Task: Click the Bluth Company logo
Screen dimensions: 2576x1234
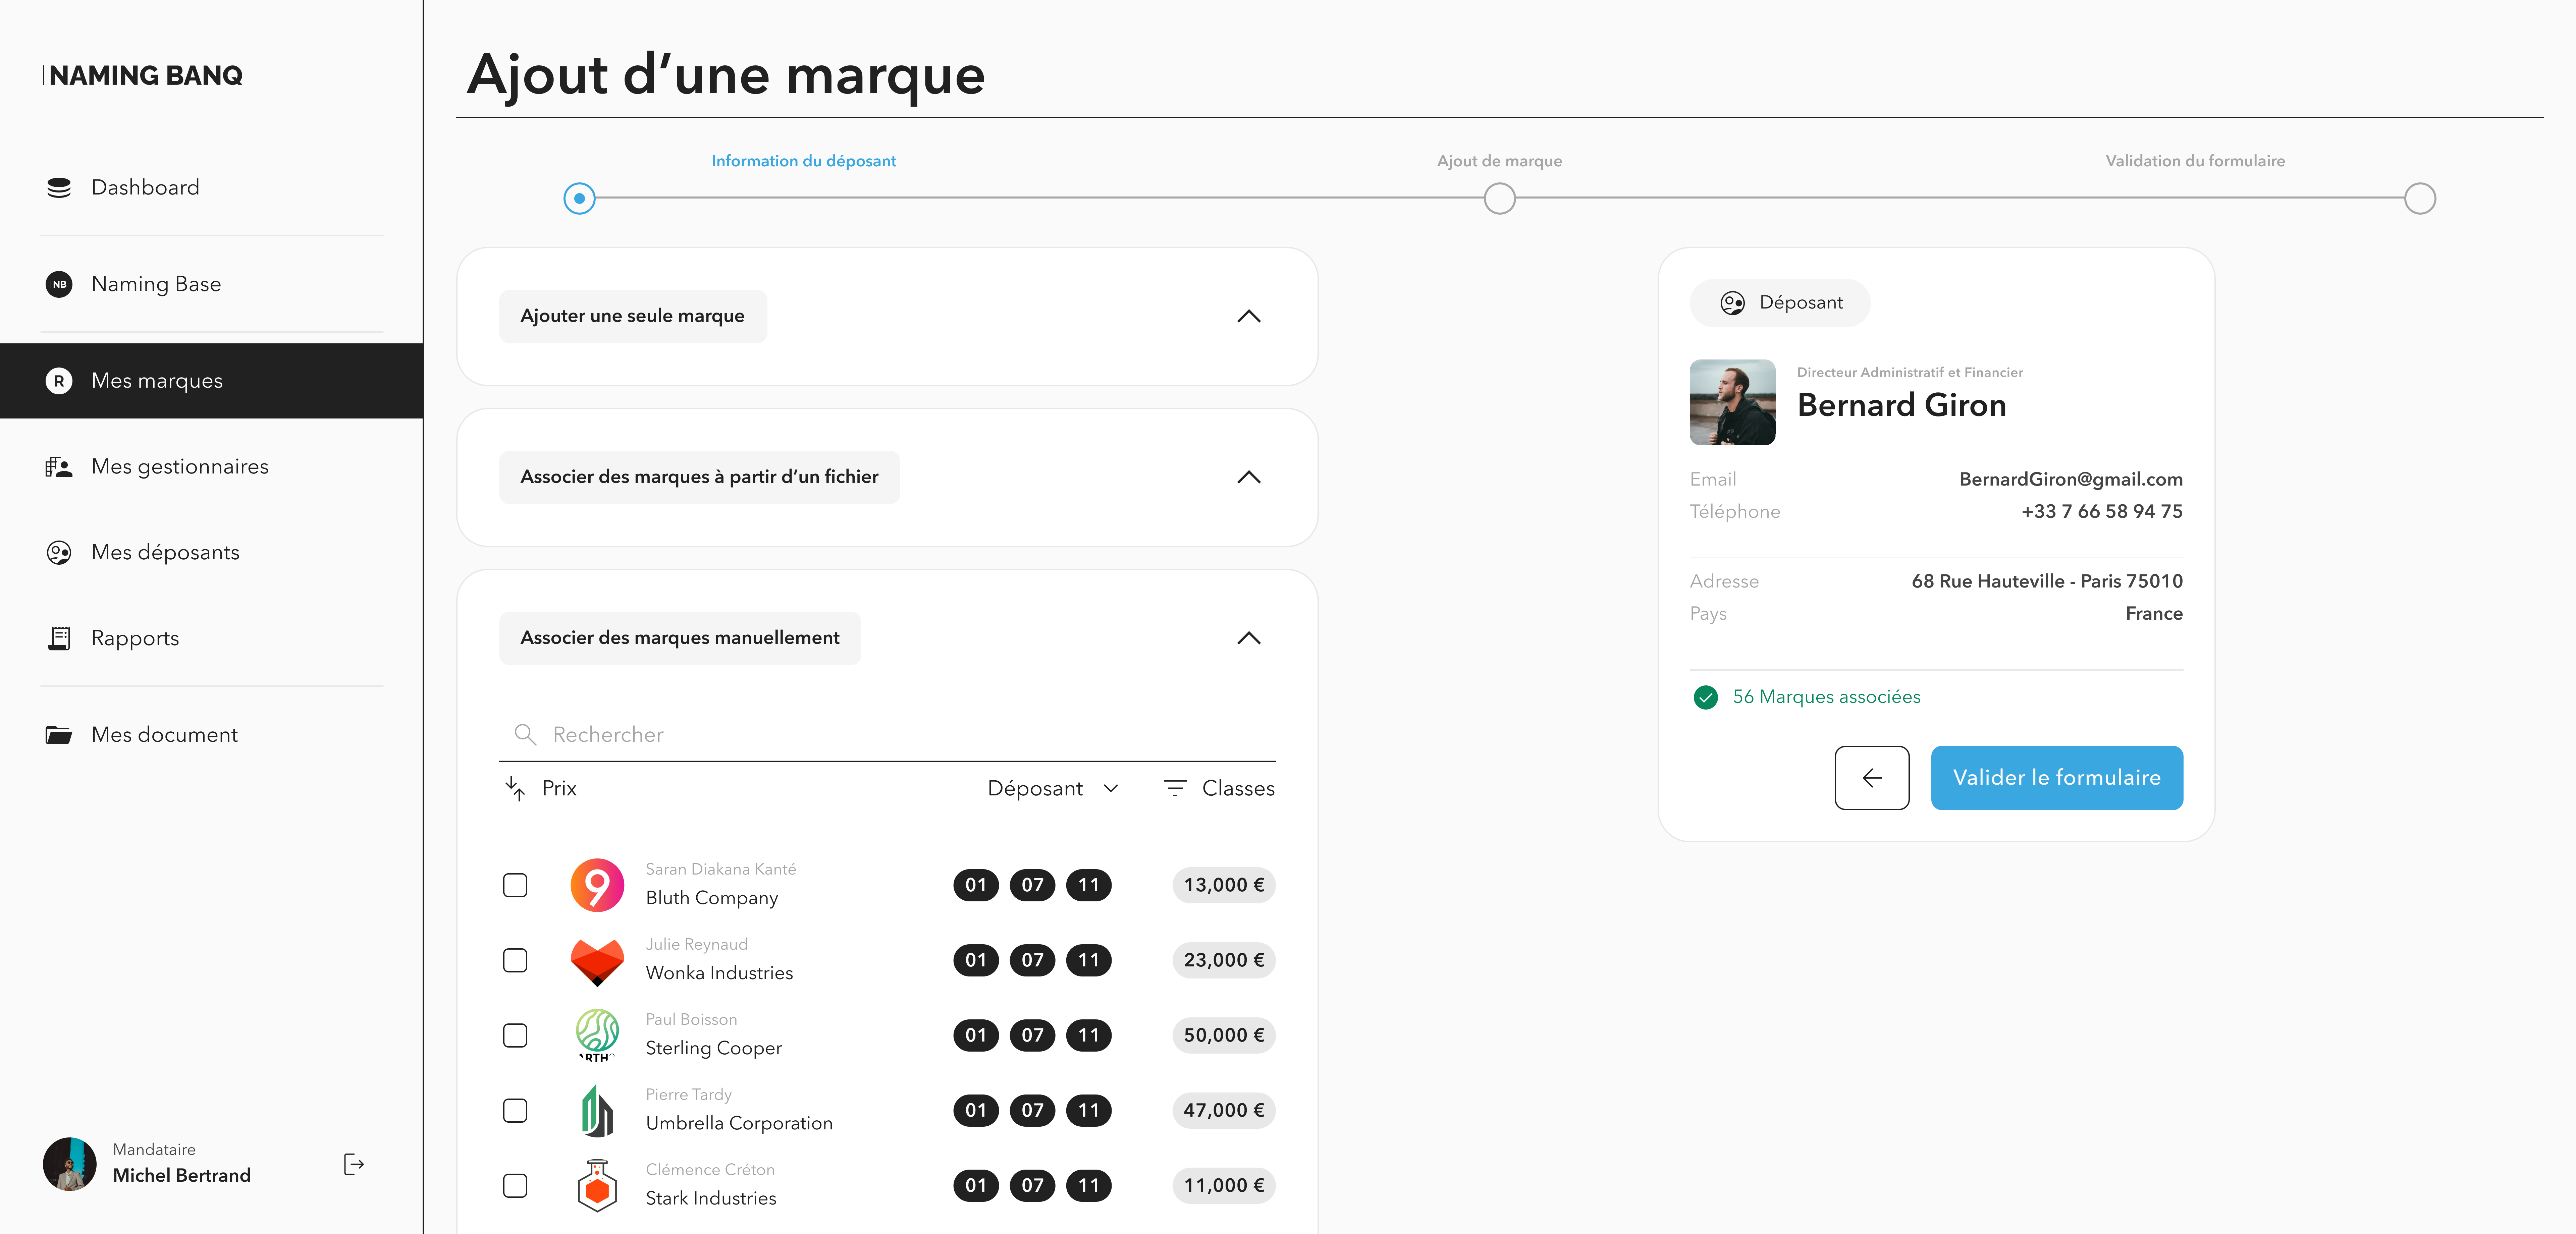Action: [597, 885]
